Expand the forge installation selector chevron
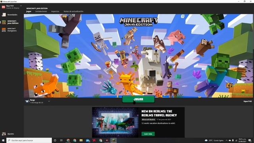Image resolution: width=254 pixels, height=143 pixels. pos(49,101)
